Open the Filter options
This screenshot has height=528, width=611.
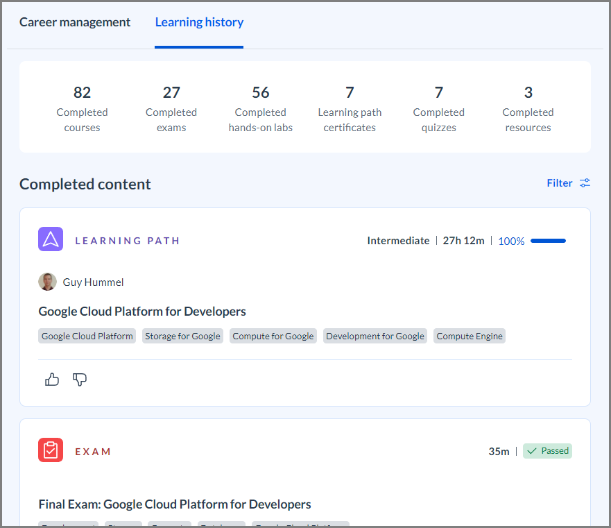coord(569,183)
